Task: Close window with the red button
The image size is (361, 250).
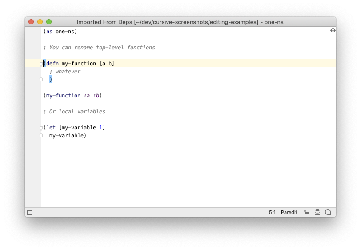Action: (31, 22)
